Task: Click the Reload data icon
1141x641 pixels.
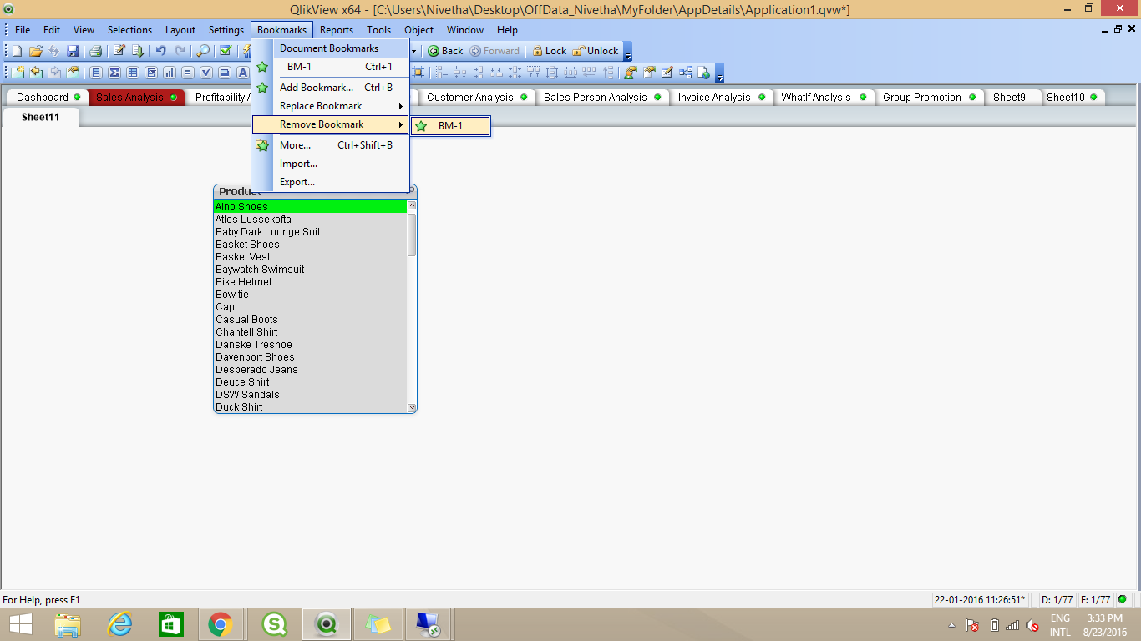Action: point(138,51)
